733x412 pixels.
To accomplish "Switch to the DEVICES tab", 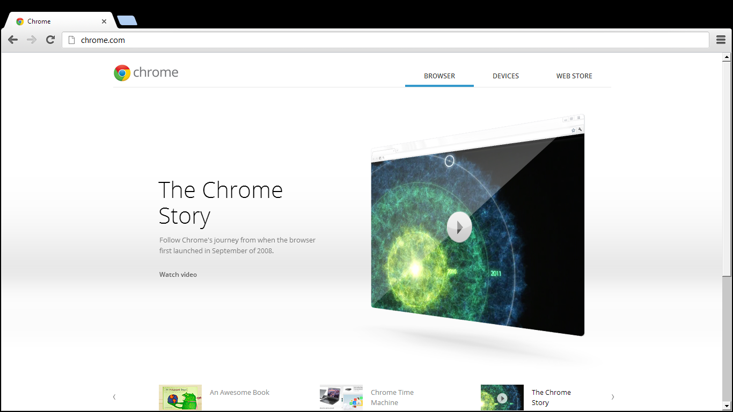I will click(505, 76).
